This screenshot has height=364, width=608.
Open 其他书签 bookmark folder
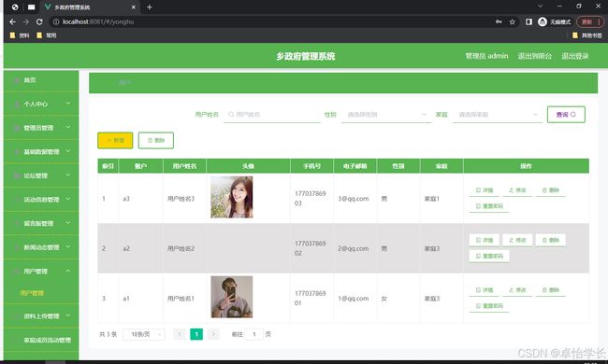coord(587,35)
